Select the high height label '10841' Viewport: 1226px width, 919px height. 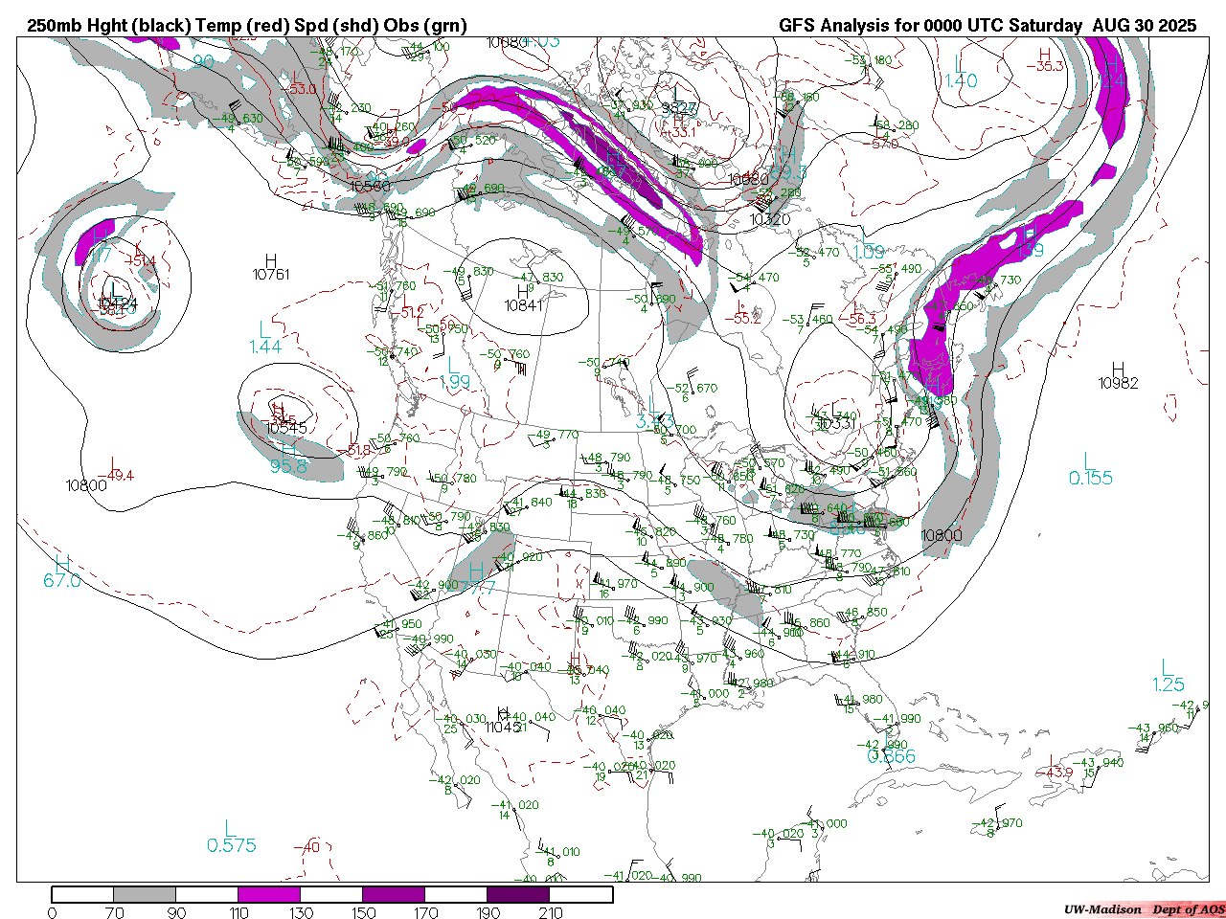point(524,305)
